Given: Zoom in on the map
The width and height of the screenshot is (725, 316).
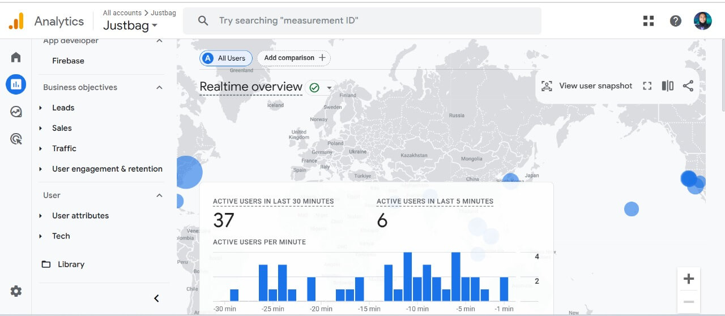Looking at the screenshot, I should click(689, 279).
